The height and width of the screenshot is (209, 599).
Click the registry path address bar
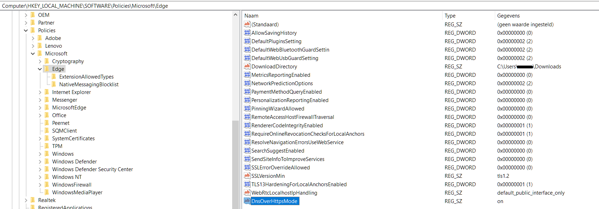click(x=299, y=6)
